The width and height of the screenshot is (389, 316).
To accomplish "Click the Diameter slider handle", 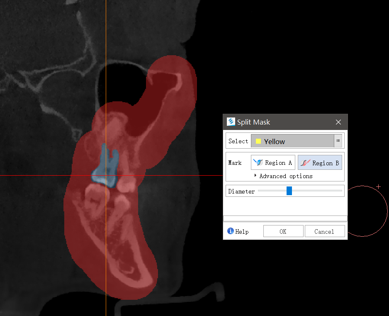I will pos(289,191).
